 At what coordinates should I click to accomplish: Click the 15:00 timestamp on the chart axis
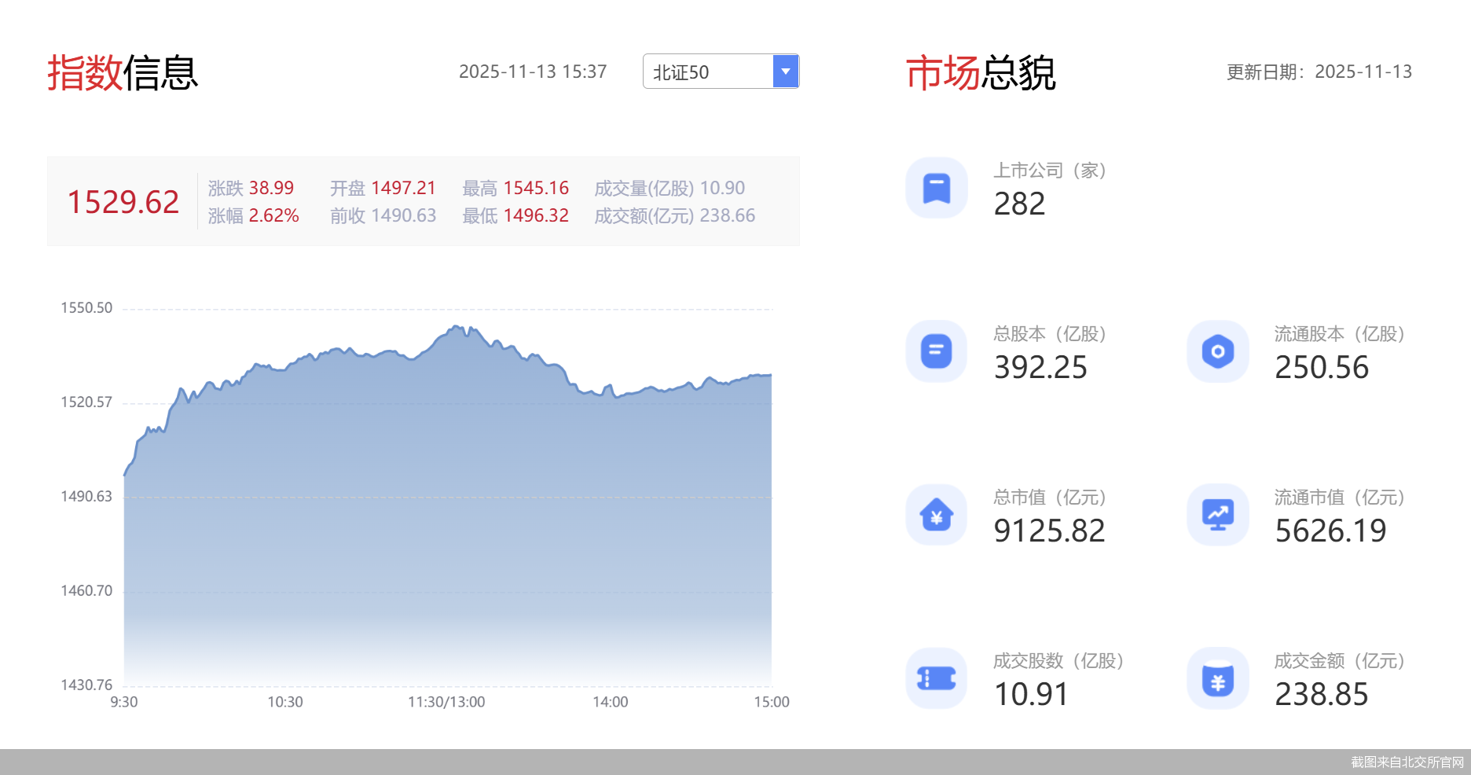point(772,701)
